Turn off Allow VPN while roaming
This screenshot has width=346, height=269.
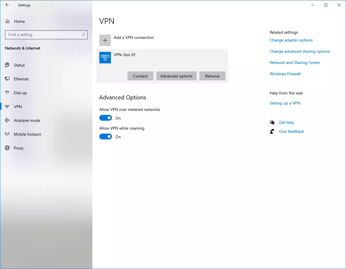[x=106, y=137]
